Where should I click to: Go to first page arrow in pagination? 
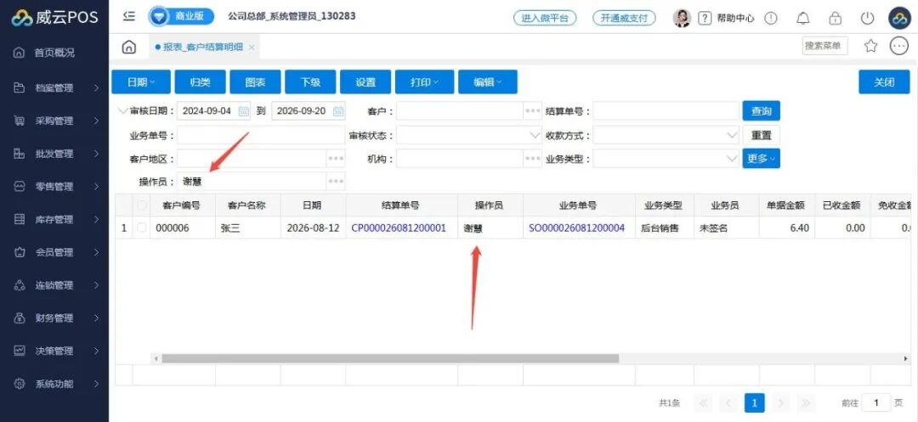coord(703,402)
